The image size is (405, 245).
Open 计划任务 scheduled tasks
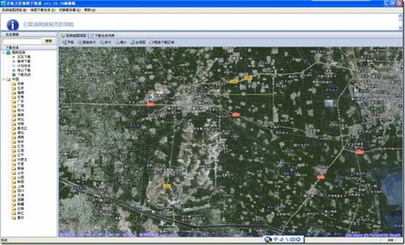pyautogui.click(x=22, y=66)
